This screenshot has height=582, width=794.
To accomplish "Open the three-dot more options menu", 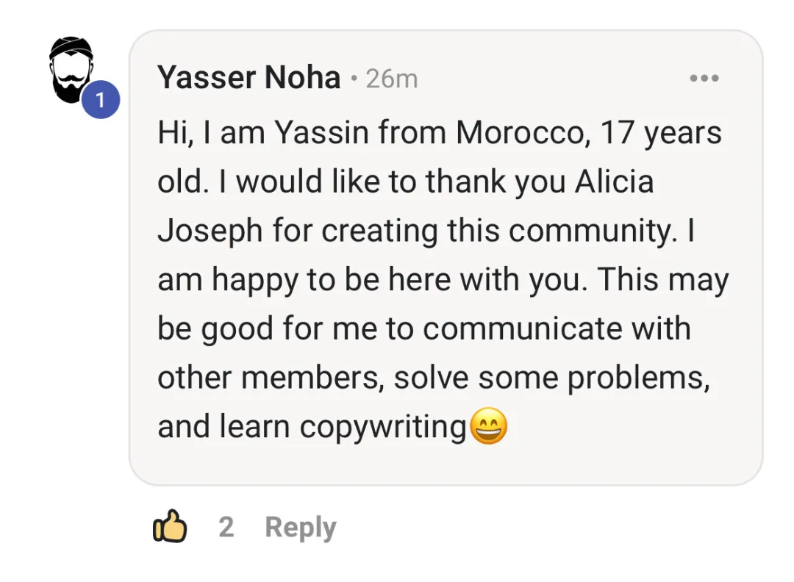I will click(704, 78).
